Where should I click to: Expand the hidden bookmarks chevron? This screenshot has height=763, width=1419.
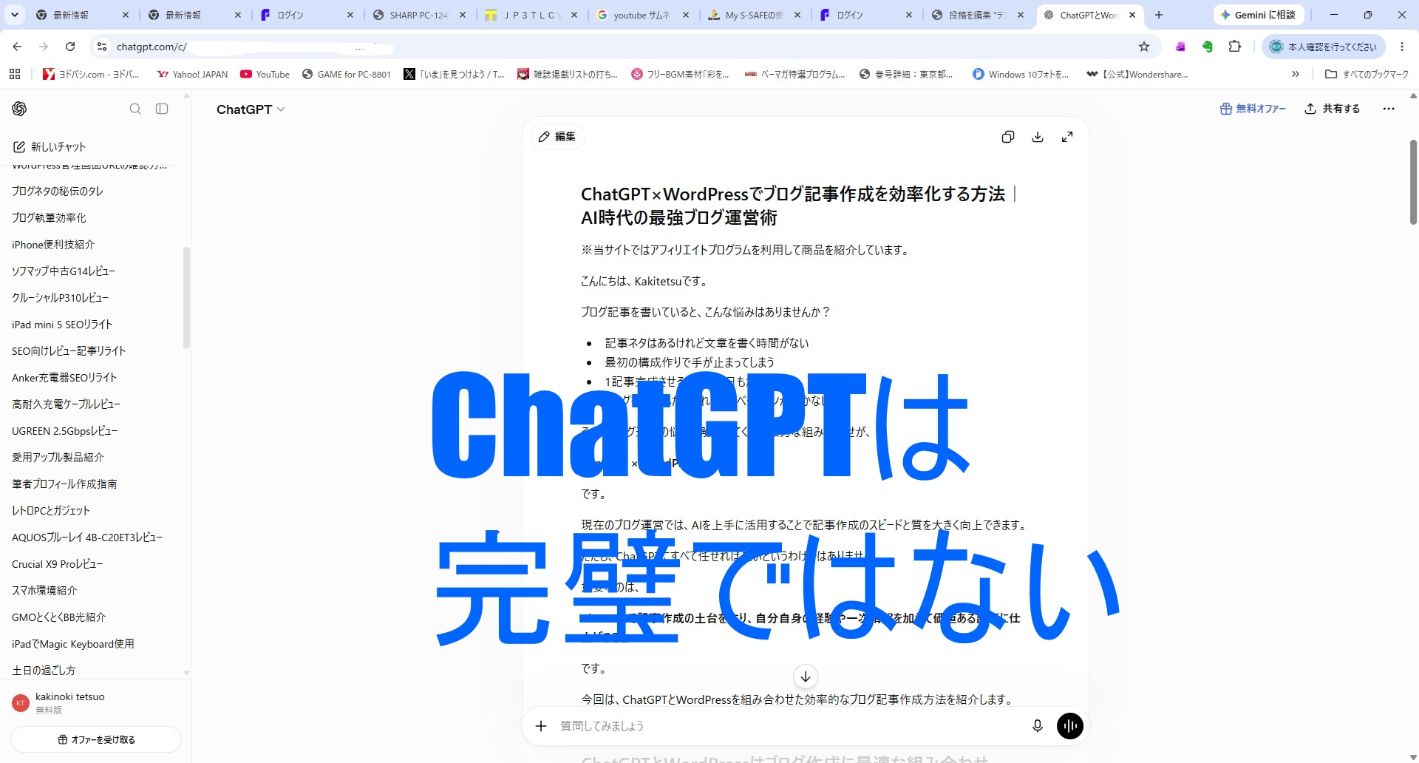coord(1295,74)
